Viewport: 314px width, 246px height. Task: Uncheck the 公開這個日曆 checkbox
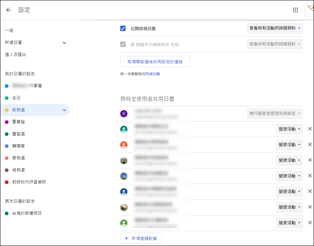pyautogui.click(x=123, y=29)
